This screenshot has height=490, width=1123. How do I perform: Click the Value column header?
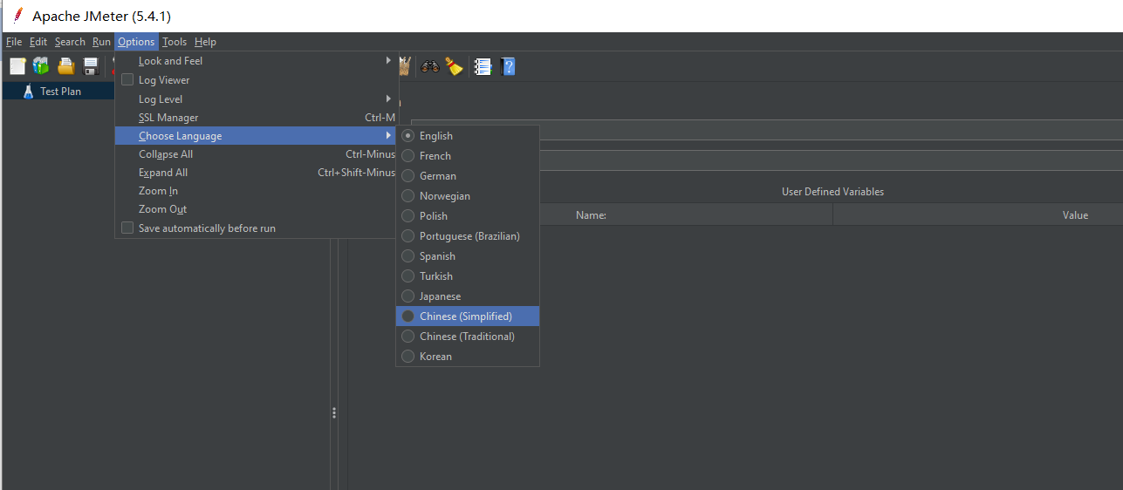tap(1075, 214)
